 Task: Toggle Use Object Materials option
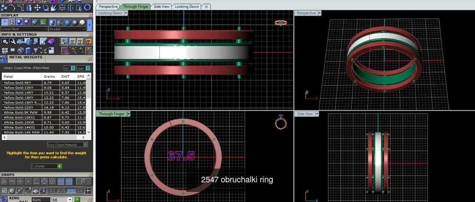(x=68, y=144)
